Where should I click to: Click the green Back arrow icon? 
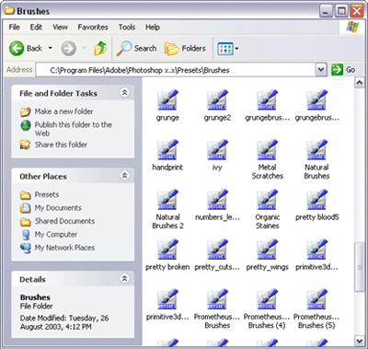click(x=17, y=49)
